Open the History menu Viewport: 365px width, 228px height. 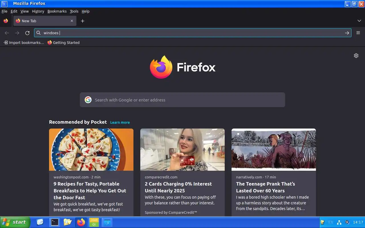click(x=38, y=11)
